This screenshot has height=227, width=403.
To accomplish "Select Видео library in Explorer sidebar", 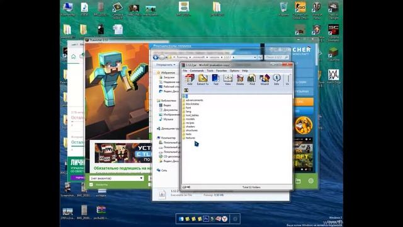I will tap(165, 105).
